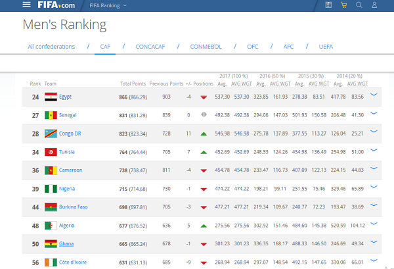The height and width of the screenshot is (269, 394).
Task: Expand the Burkina Faso row details chevron
Action: [x=374, y=205]
